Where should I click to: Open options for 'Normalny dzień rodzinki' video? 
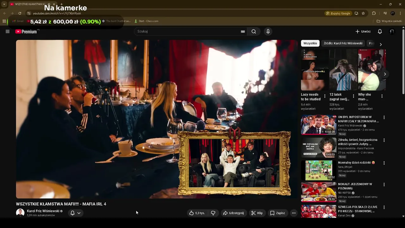384,163
